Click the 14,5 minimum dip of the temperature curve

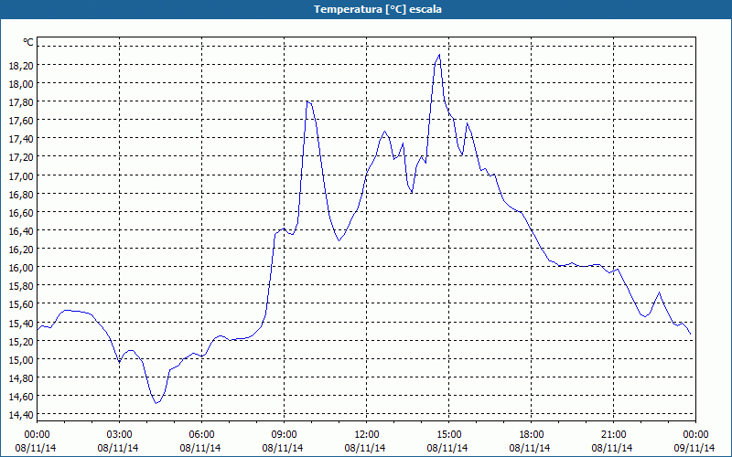click(156, 403)
